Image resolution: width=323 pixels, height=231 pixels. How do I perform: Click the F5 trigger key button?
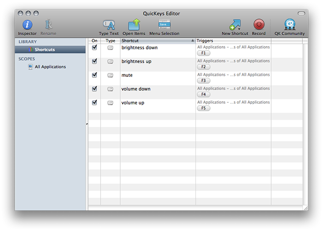click(x=203, y=108)
